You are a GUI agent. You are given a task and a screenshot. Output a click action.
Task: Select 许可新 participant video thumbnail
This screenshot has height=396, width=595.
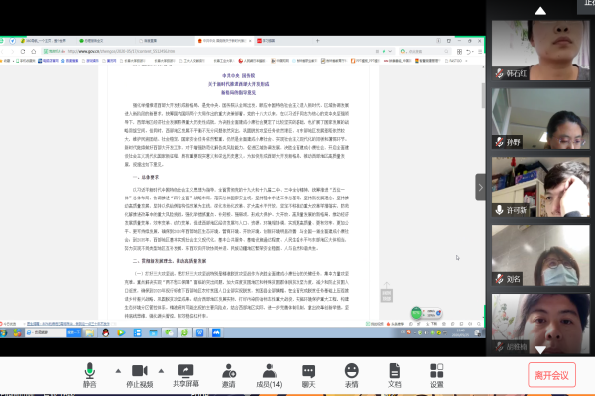click(540, 188)
